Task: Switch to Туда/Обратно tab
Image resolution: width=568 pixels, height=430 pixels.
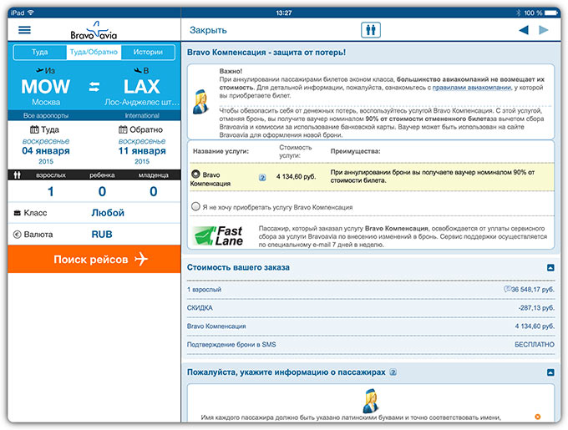Action: (x=94, y=52)
